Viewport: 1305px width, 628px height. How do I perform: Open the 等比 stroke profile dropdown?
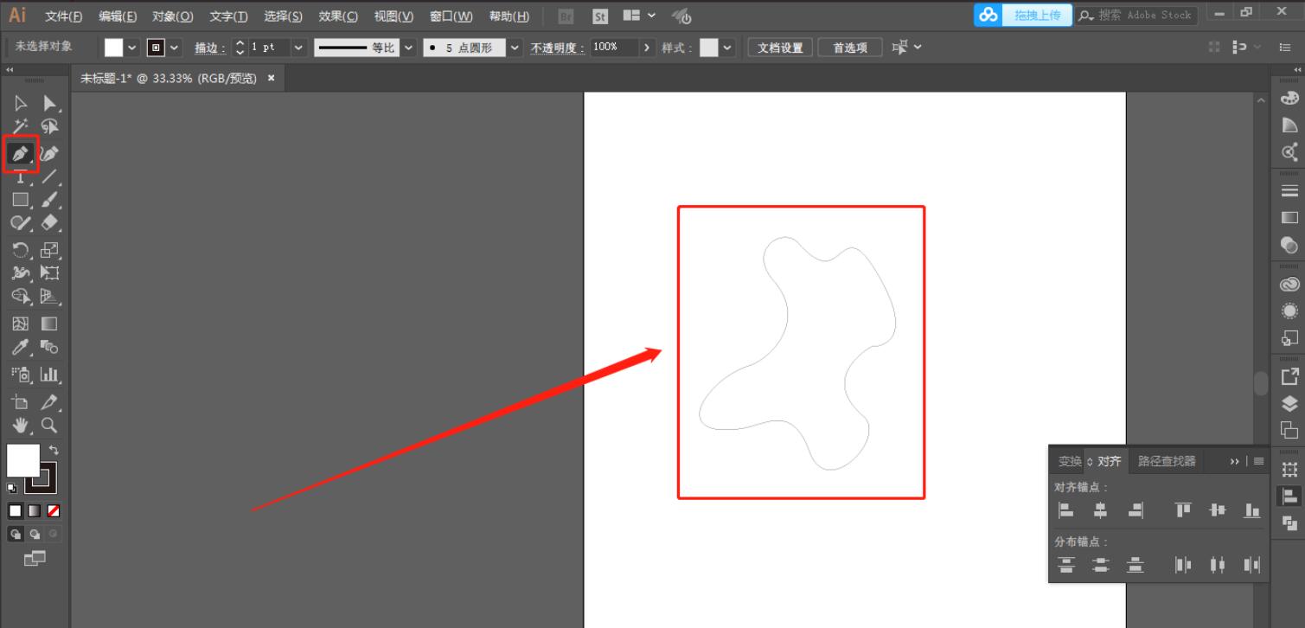pyautogui.click(x=408, y=48)
